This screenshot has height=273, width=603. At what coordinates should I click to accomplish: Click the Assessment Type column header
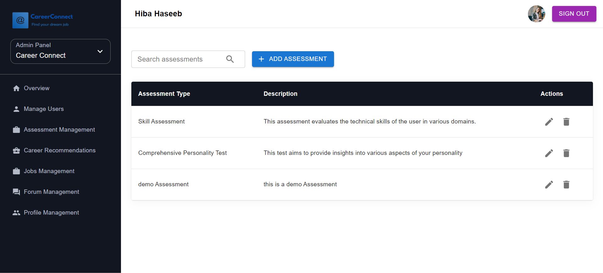[164, 94]
